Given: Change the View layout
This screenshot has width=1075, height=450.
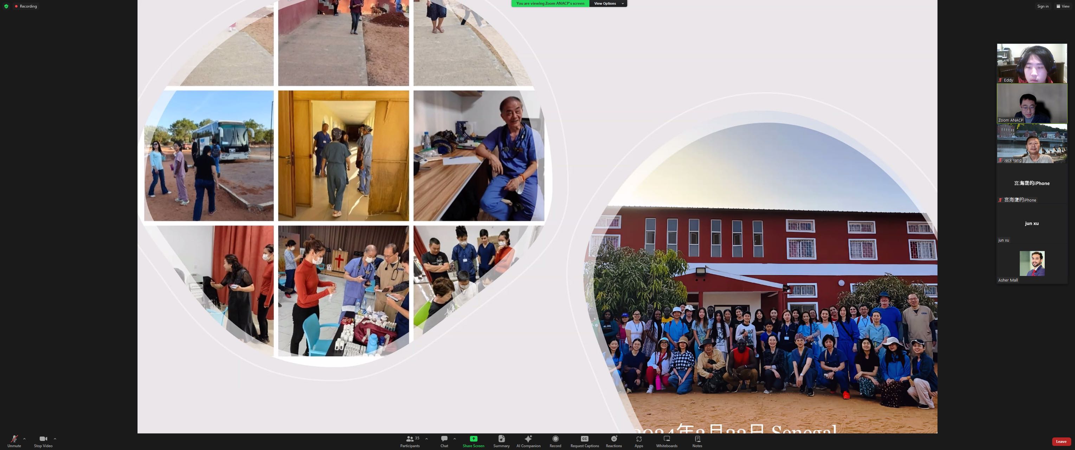Looking at the screenshot, I should (1062, 6).
